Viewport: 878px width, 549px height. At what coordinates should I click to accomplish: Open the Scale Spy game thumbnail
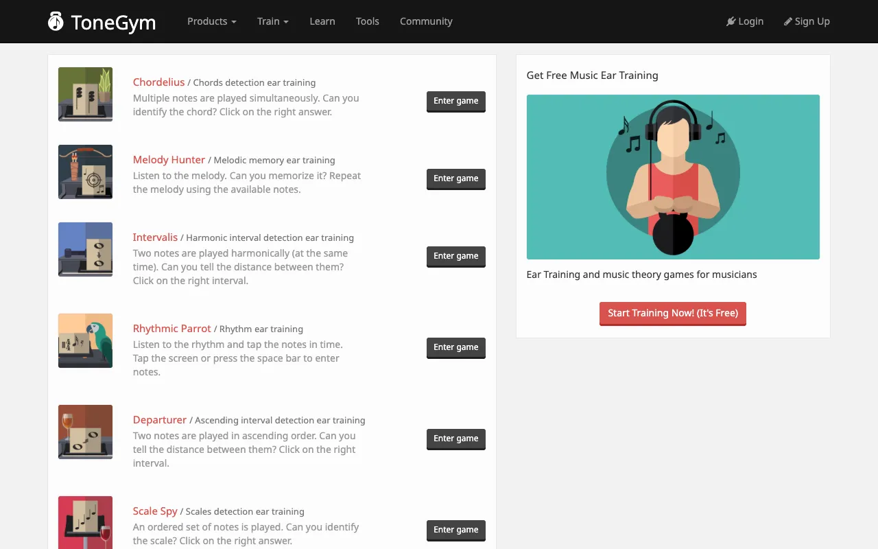(85, 522)
